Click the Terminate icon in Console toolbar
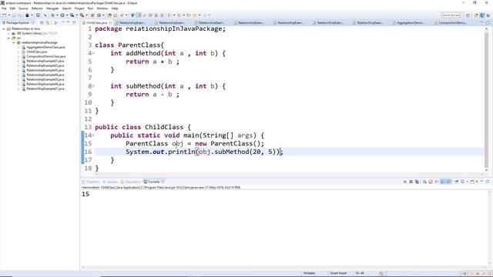Viewport: 493px width, 277px height. pos(405,182)
